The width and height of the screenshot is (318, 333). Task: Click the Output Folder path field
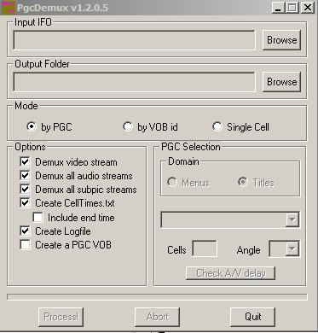tap(134, 82)
